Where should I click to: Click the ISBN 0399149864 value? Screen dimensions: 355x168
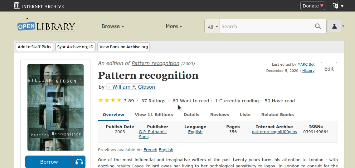coord(316,132)
